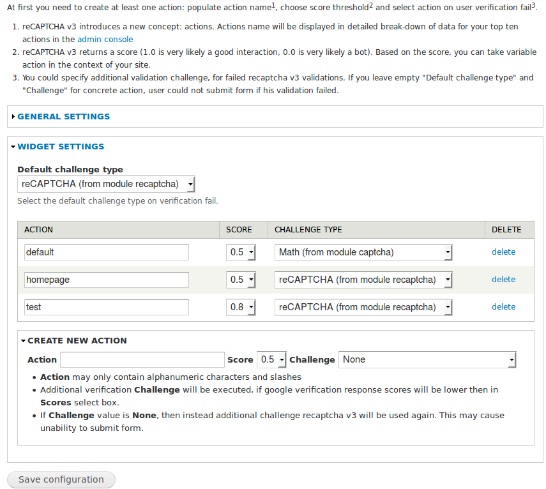This screenshot has width=546, height=489.
Task: Click 'Select the default challenge type' help text
Action: click(x=118, y=201)
